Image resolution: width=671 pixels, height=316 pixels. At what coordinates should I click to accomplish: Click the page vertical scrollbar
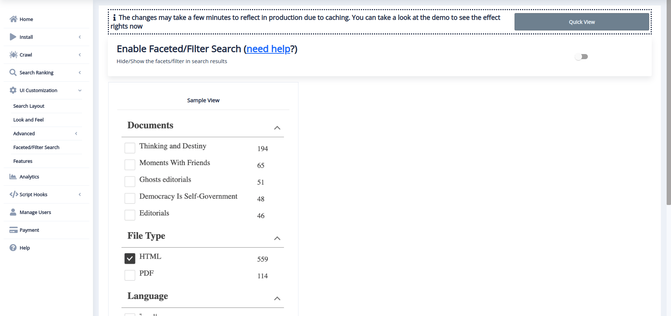pyautogui.click(x=668, y=109)
